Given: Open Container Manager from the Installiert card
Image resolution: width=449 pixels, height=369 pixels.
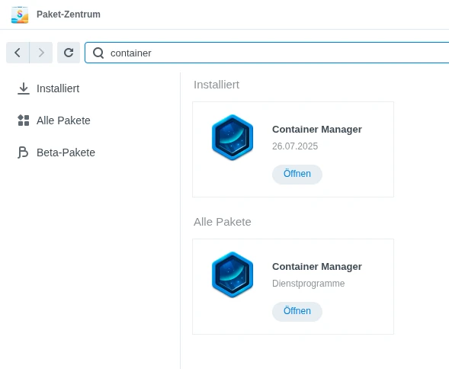Looking at the screenshot, I should (x=297, y=174).
